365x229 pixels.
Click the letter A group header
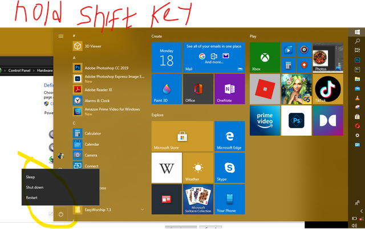point(74,58)
